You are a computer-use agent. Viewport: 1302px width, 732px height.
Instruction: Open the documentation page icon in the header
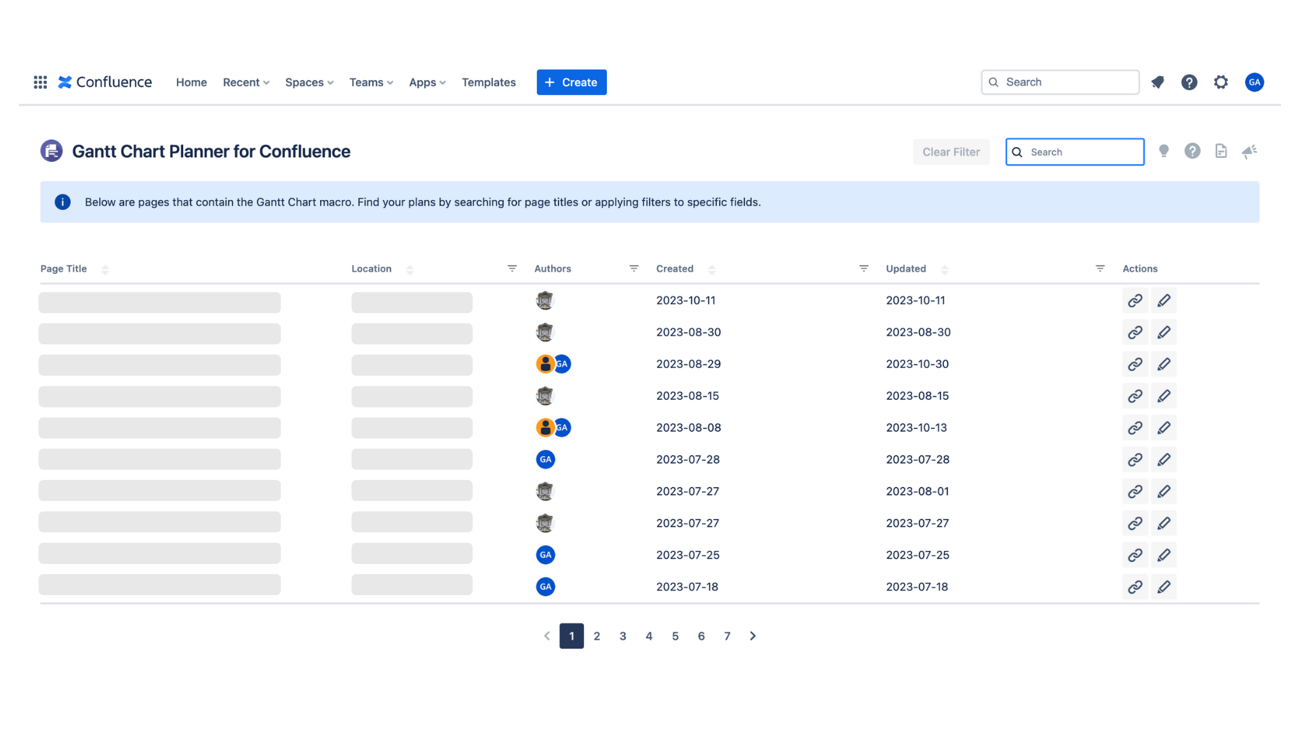click(1221, 151)
